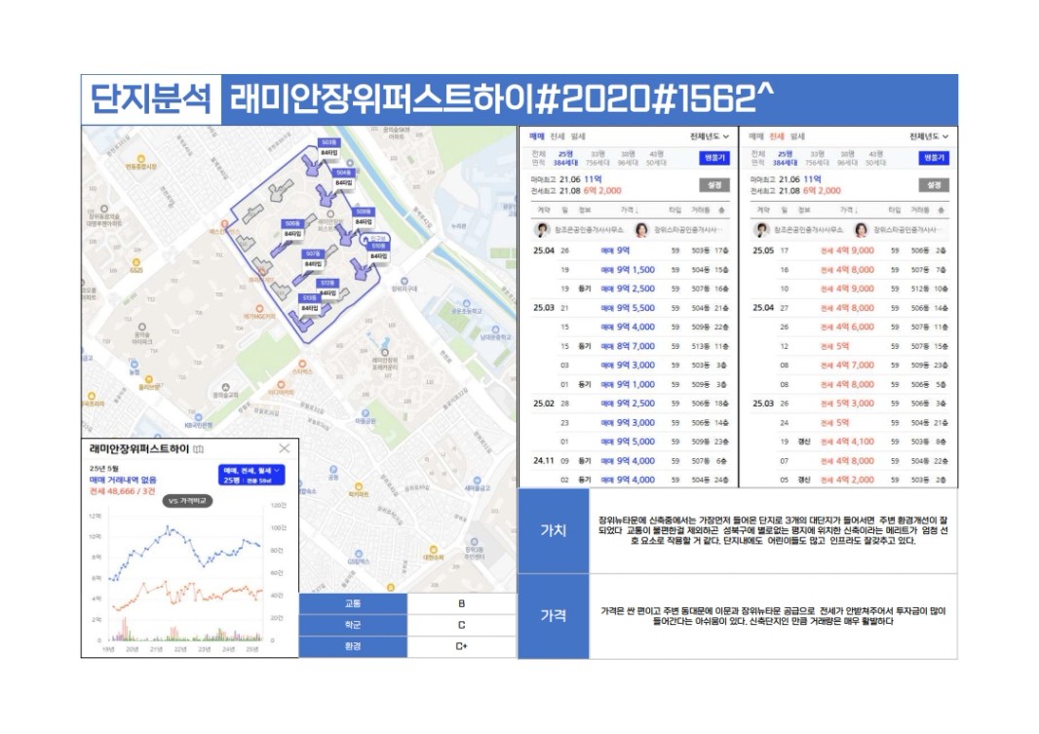
Task: Click the 학군 rating label cell
Action: click(353, 625)
